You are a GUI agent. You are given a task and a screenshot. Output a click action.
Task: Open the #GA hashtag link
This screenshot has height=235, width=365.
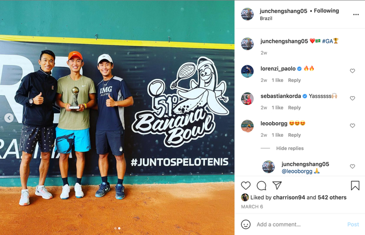click(327, 41)
